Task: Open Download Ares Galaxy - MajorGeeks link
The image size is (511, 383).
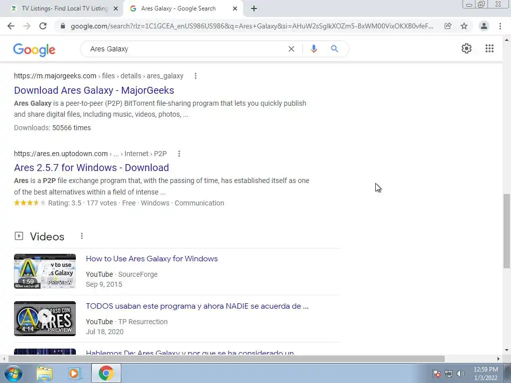Action: point(94,90)
